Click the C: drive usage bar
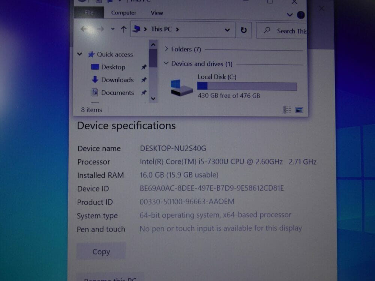375x281 pixels. pos(247,86)
